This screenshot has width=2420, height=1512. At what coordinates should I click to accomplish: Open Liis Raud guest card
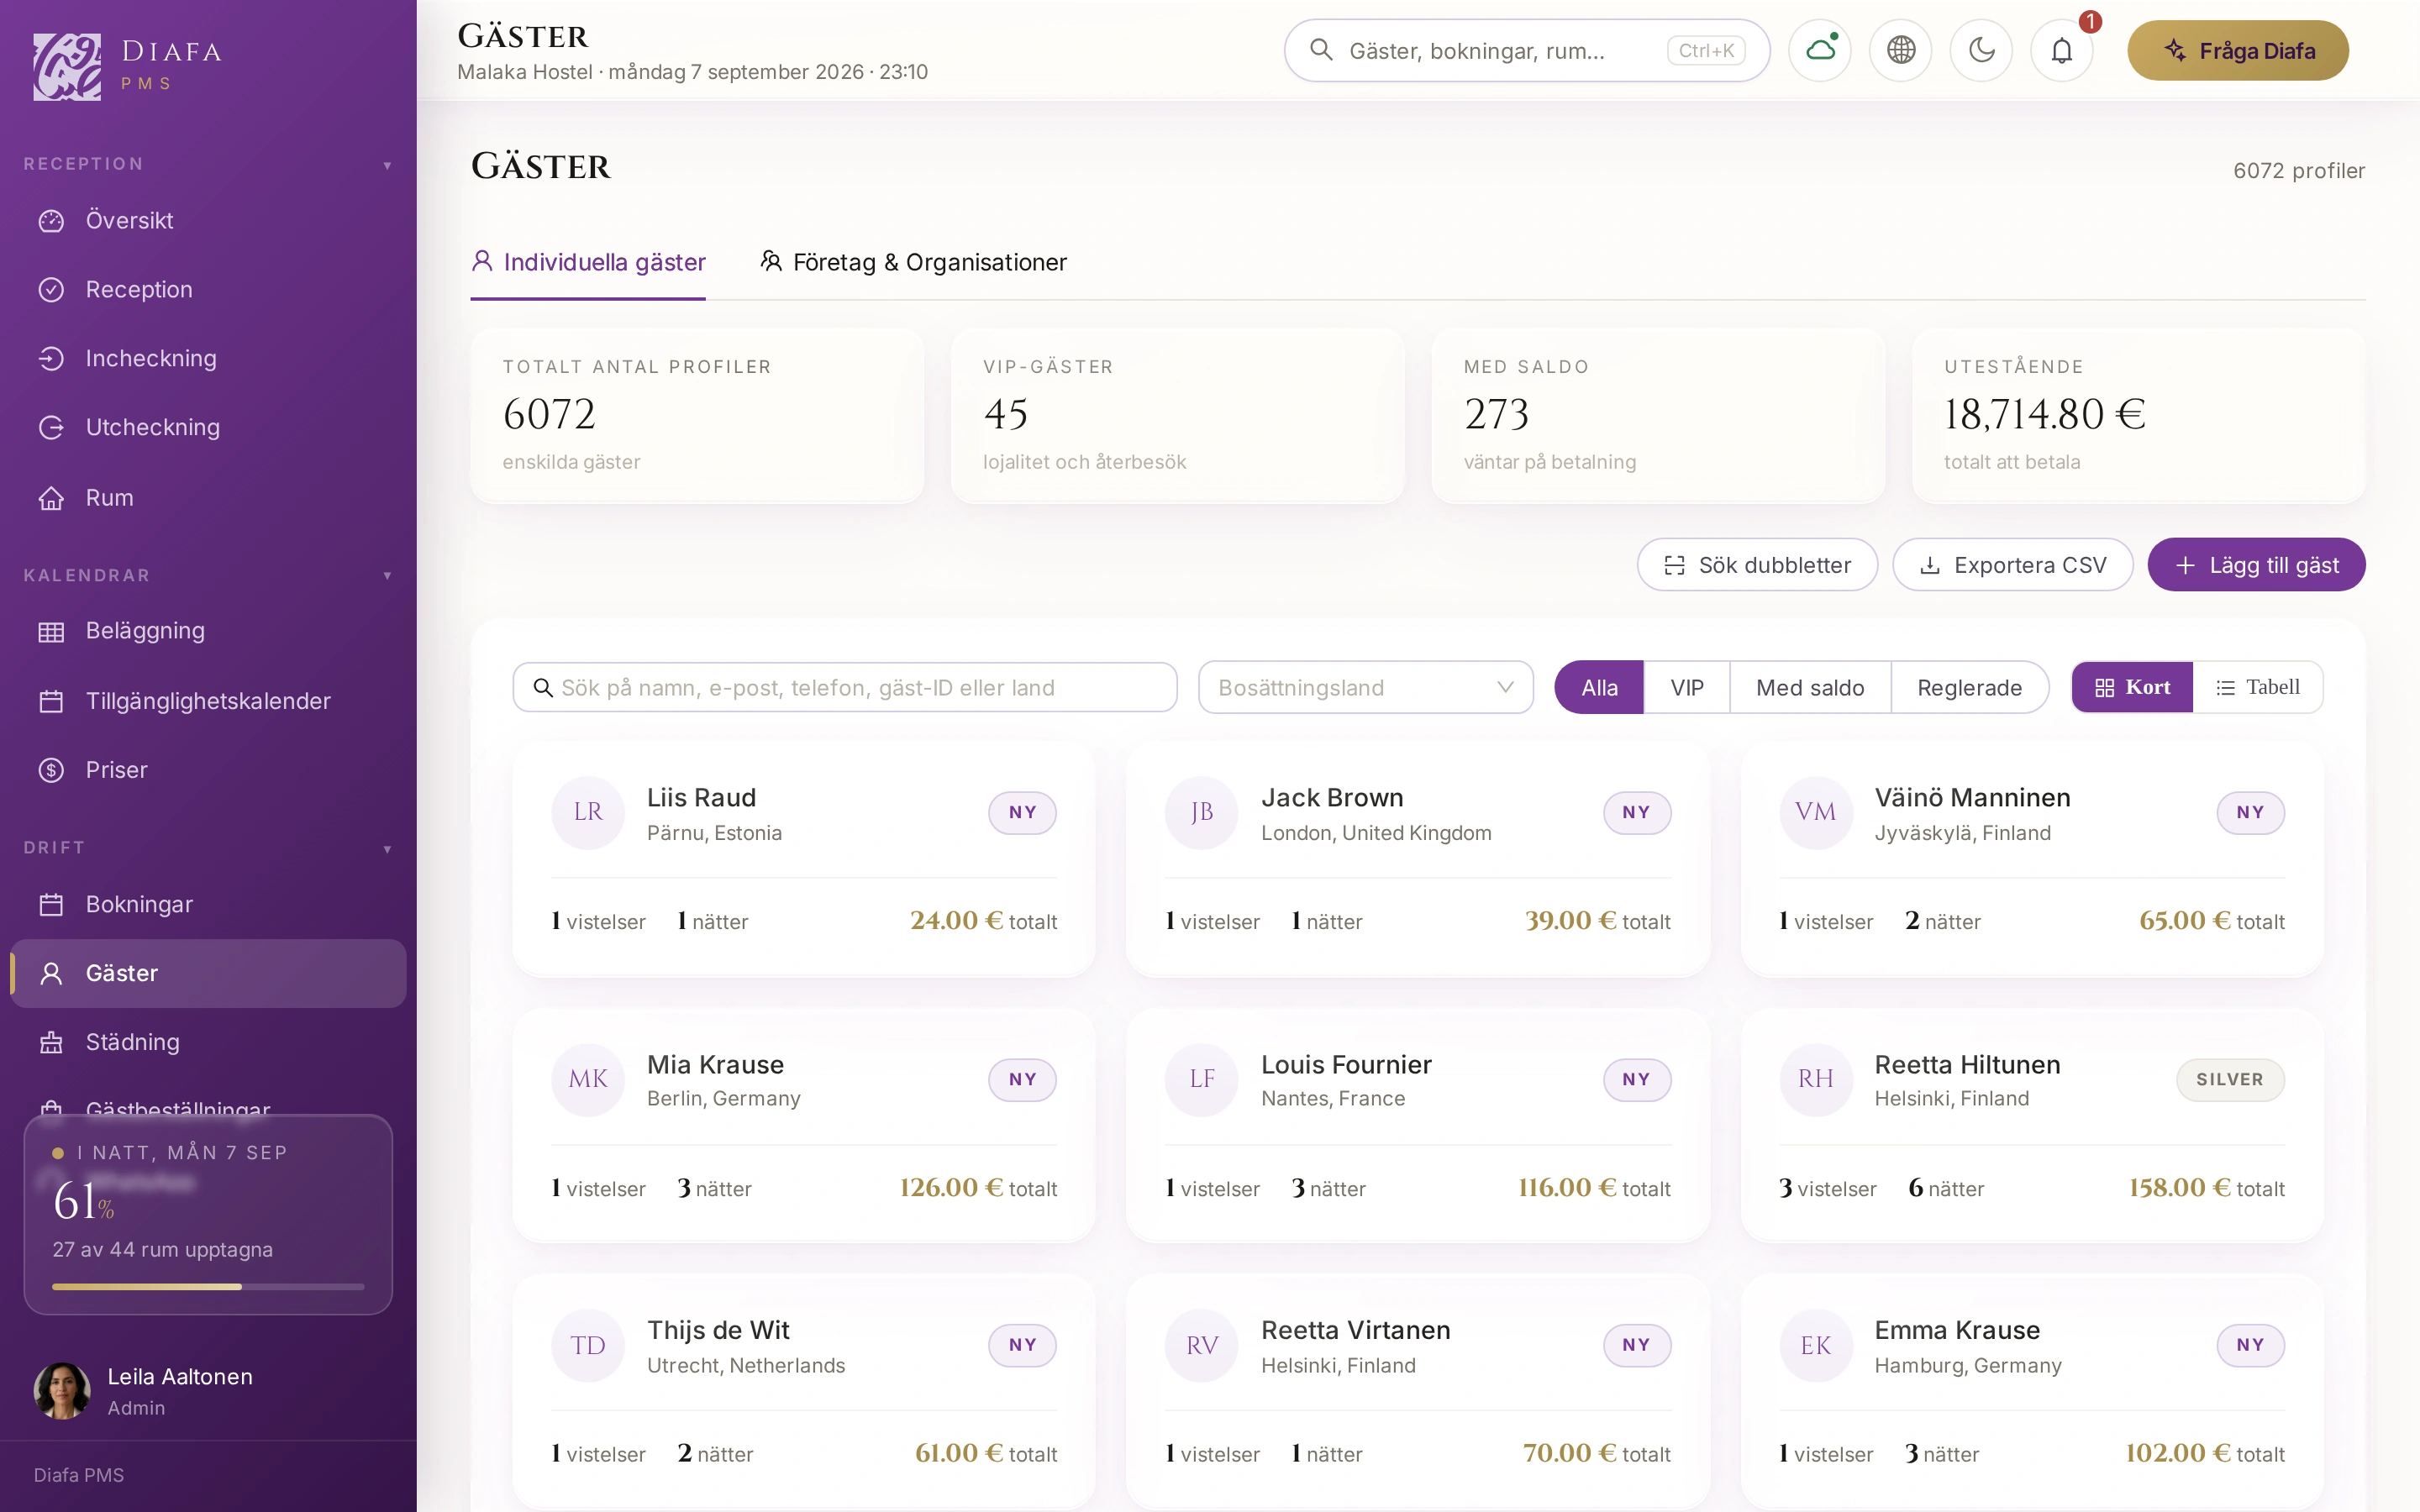pos(803,860)
